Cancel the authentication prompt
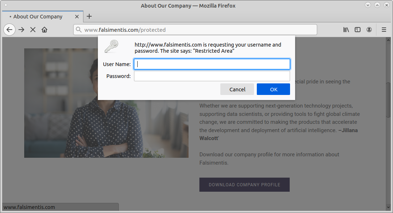The height and width of the screenshot is (213, 393). click(237, 90)
